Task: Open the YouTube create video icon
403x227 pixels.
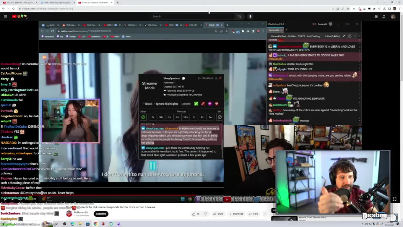Action: 376,17
